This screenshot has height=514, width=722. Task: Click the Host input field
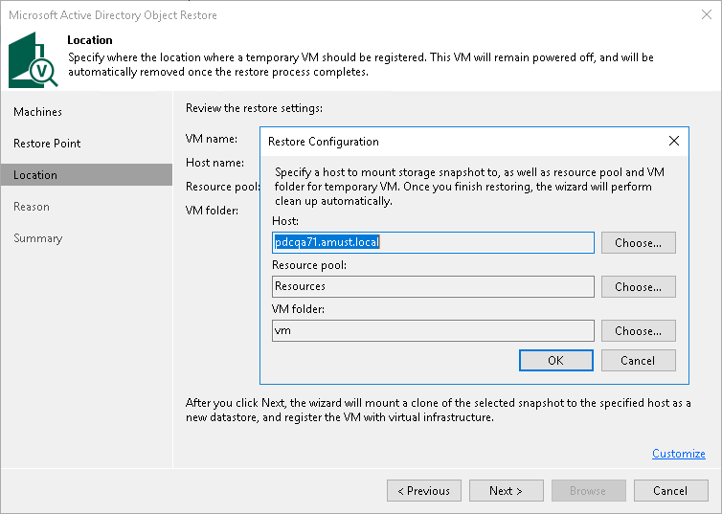pyautogui.click(x=433, y=243)
